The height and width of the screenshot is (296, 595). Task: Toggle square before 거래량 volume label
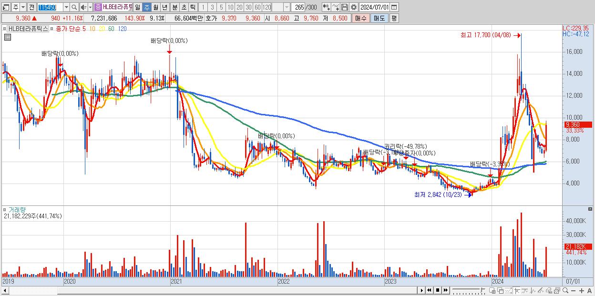click(5, 210)
